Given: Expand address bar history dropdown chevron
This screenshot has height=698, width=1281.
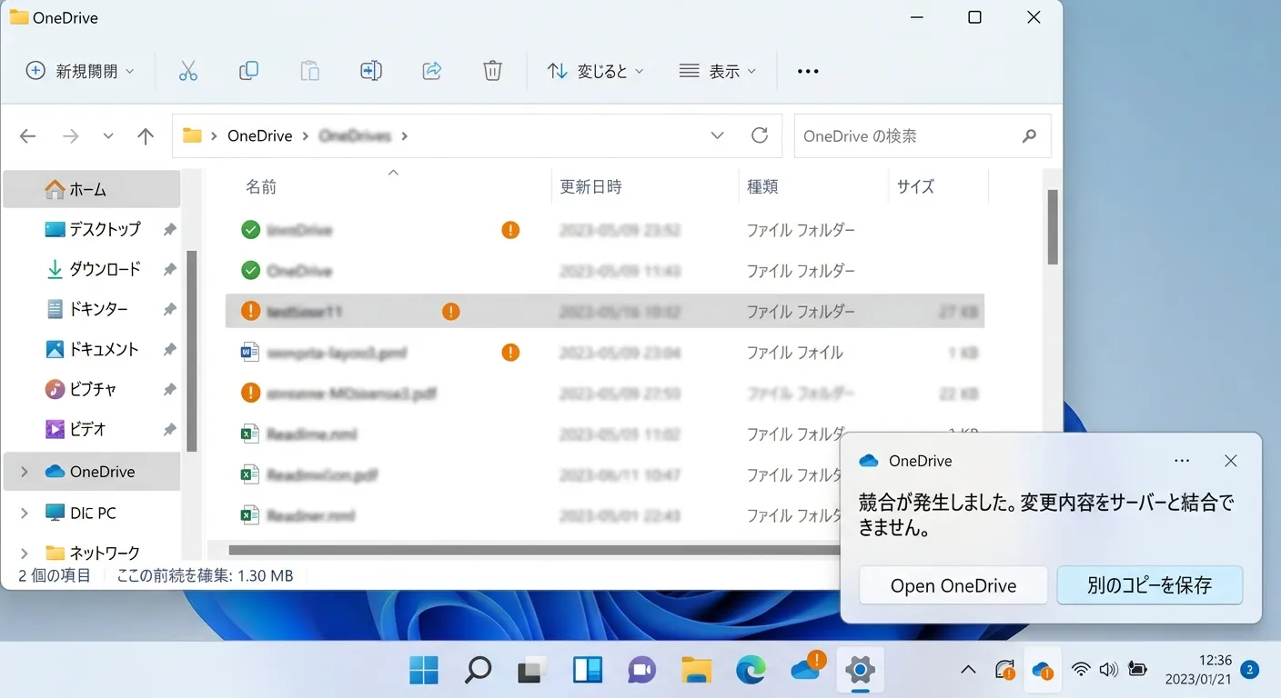Looking at the screenshot, I should click(717, 135).
